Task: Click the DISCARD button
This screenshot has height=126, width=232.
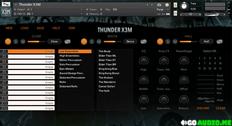Action: (x=203, y=108)
